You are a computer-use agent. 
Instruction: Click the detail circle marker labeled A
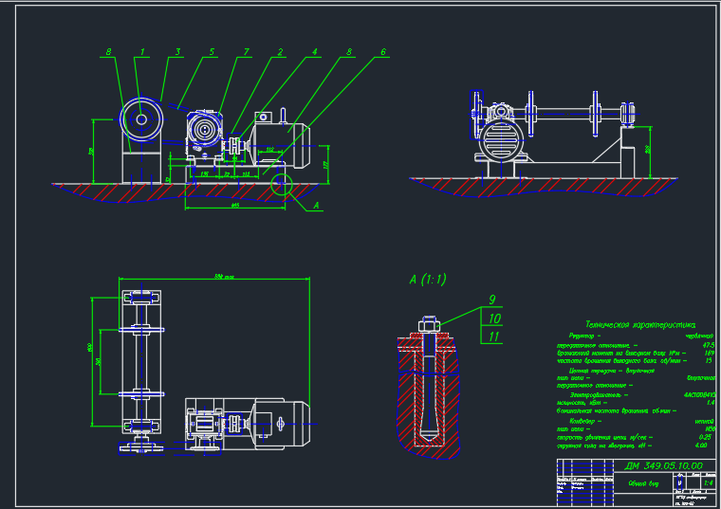pyautogui.click(x=281, y=185)
